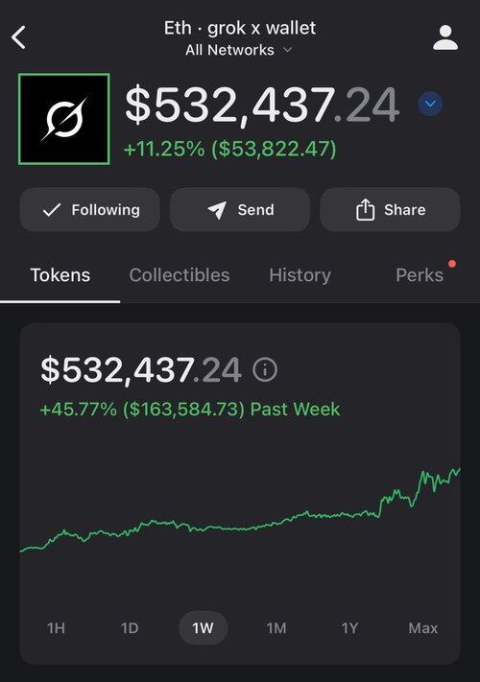Tap the share upload icon

(365, 210)
